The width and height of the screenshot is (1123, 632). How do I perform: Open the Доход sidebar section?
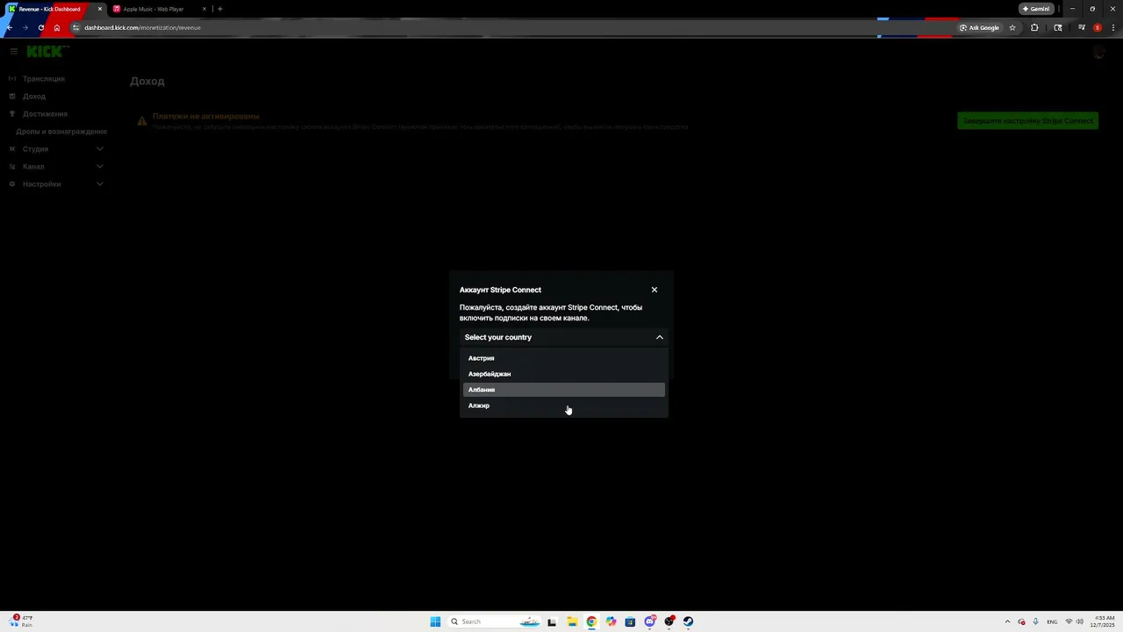[34, 97]
